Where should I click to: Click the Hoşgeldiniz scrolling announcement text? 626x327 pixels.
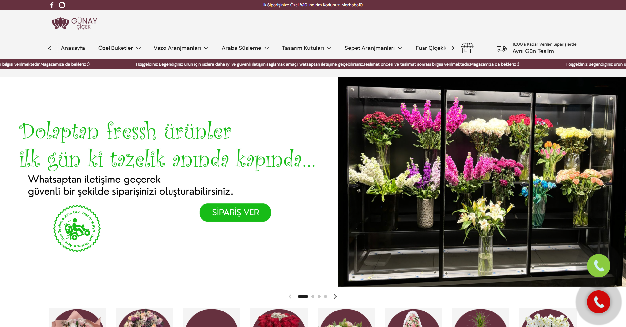[x=328, y=64]
